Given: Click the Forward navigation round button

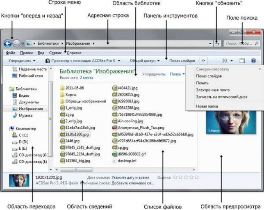Looking at the screenshot, I should [x=16, y=43].
